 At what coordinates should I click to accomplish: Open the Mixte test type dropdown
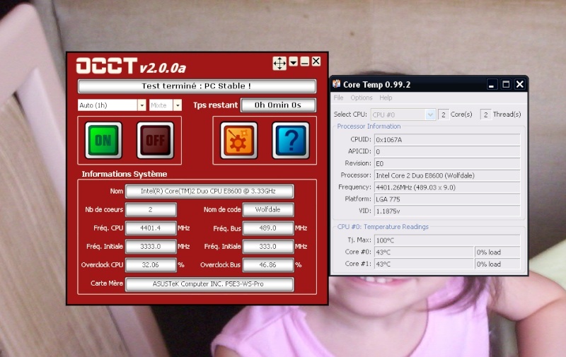178,105
